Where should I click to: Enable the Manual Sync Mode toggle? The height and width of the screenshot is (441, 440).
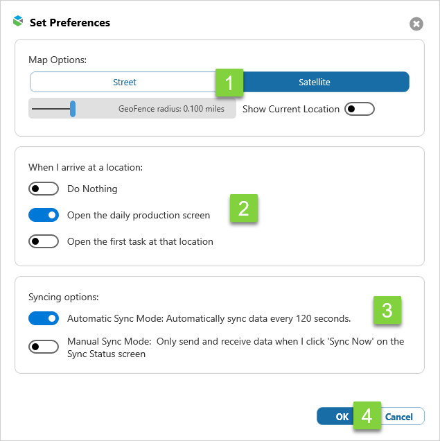click(43, 347)
